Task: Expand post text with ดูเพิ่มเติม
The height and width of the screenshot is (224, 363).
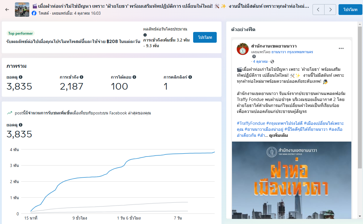Action: (278, 135)
